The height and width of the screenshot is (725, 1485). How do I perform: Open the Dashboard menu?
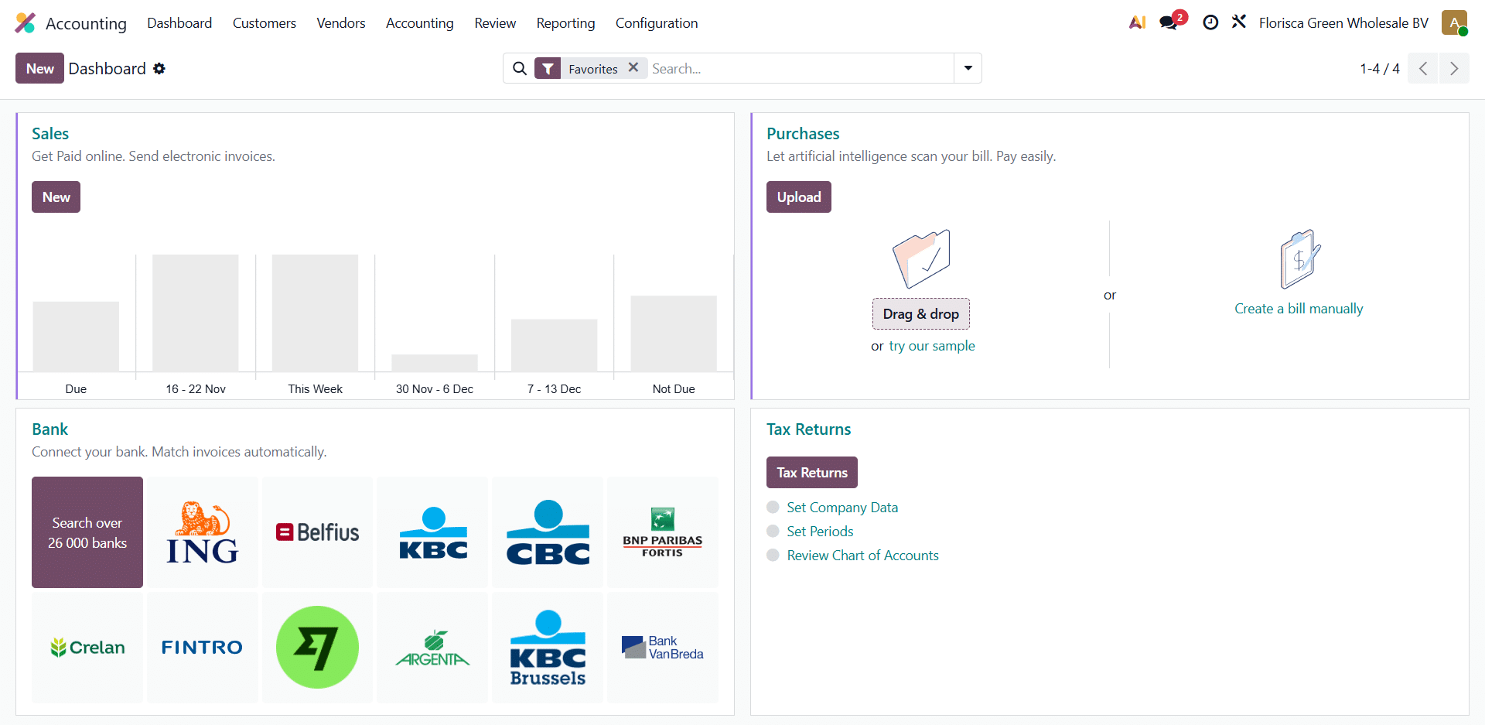pos(179,23)
